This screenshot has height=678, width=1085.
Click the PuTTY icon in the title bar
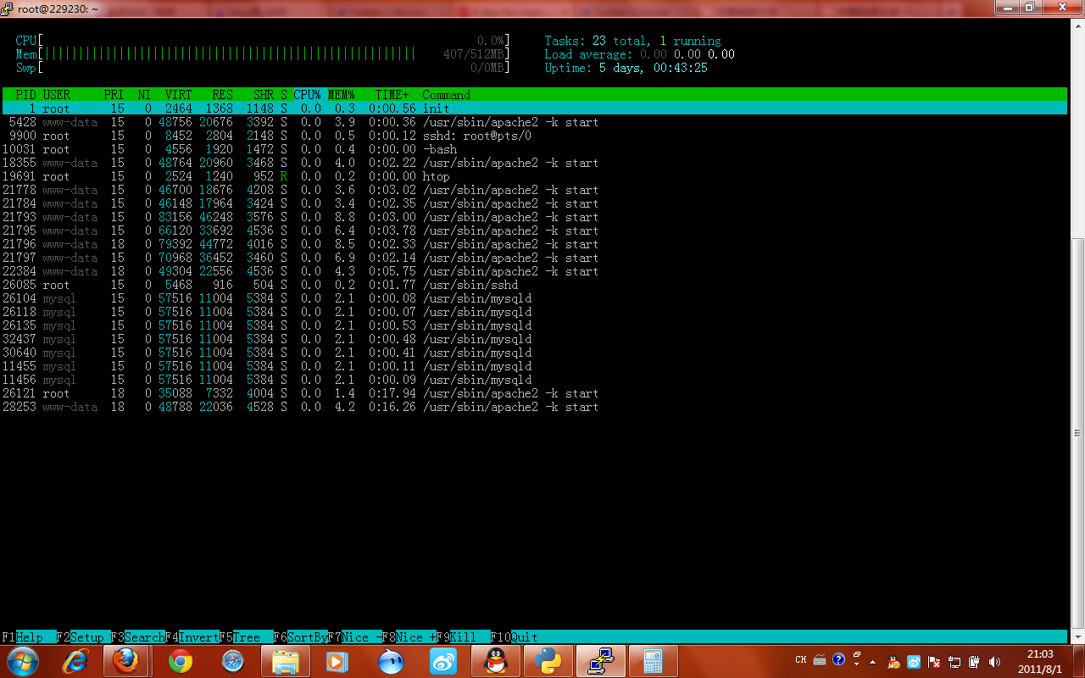[x=8, y=8]
